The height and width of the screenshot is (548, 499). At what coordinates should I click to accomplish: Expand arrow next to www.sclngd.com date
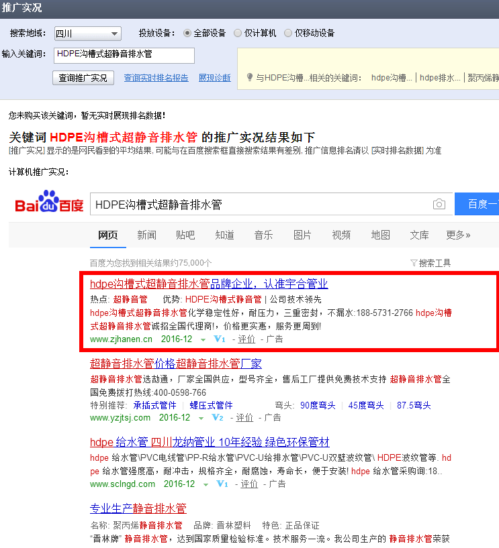pyautogui.click(x=206, y=484)
